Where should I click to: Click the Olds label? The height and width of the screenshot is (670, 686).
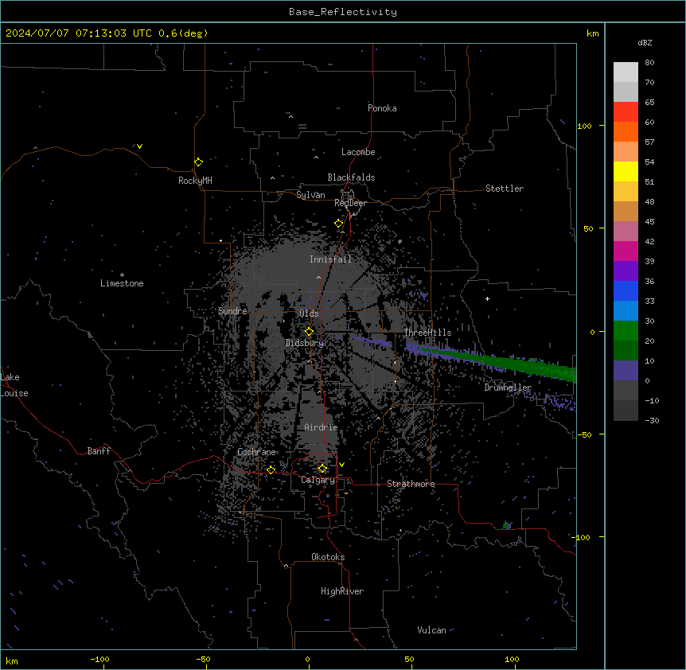coord(309,314)
